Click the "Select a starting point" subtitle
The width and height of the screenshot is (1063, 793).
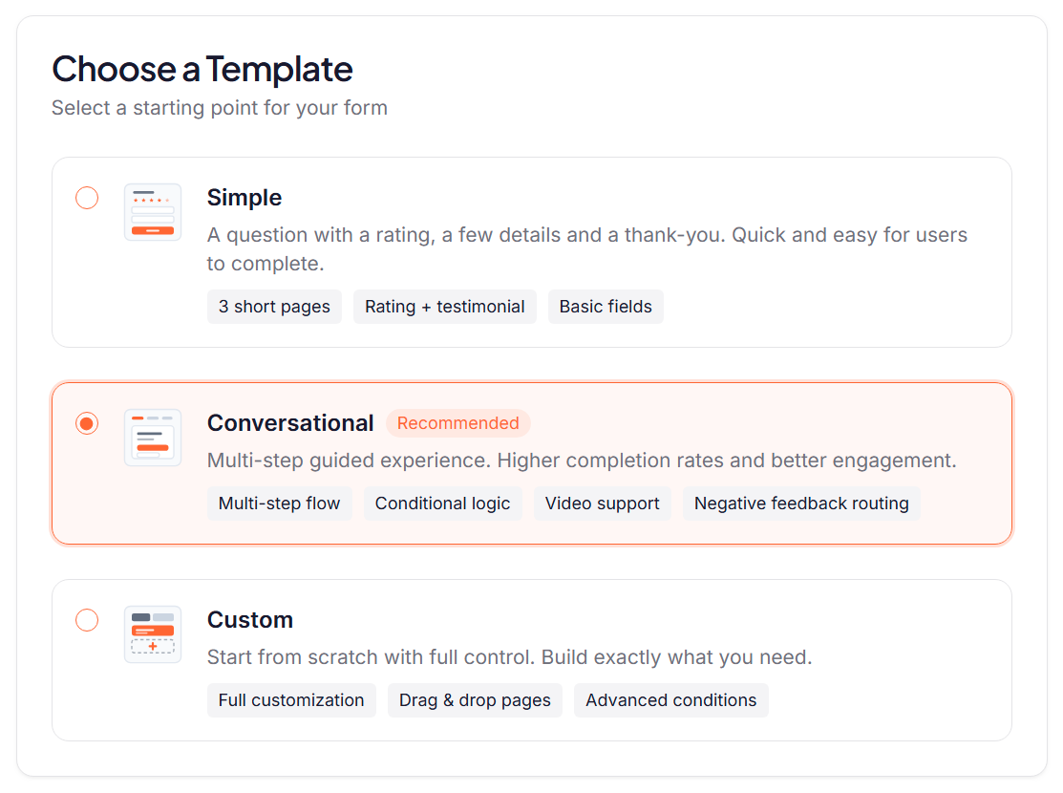220,108
